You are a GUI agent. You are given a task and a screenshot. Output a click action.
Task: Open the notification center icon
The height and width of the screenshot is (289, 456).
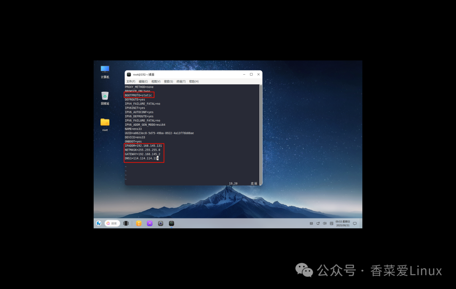point(355,223)
